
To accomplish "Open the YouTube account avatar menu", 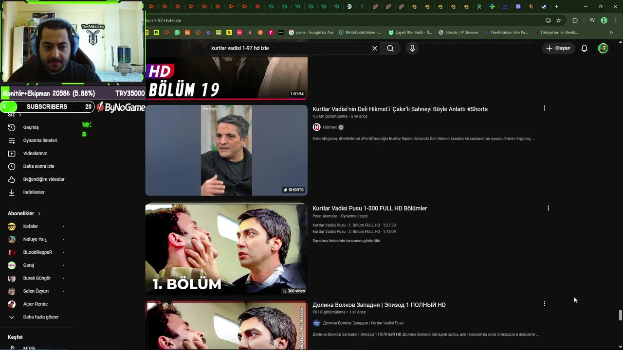I will point(603,48).
